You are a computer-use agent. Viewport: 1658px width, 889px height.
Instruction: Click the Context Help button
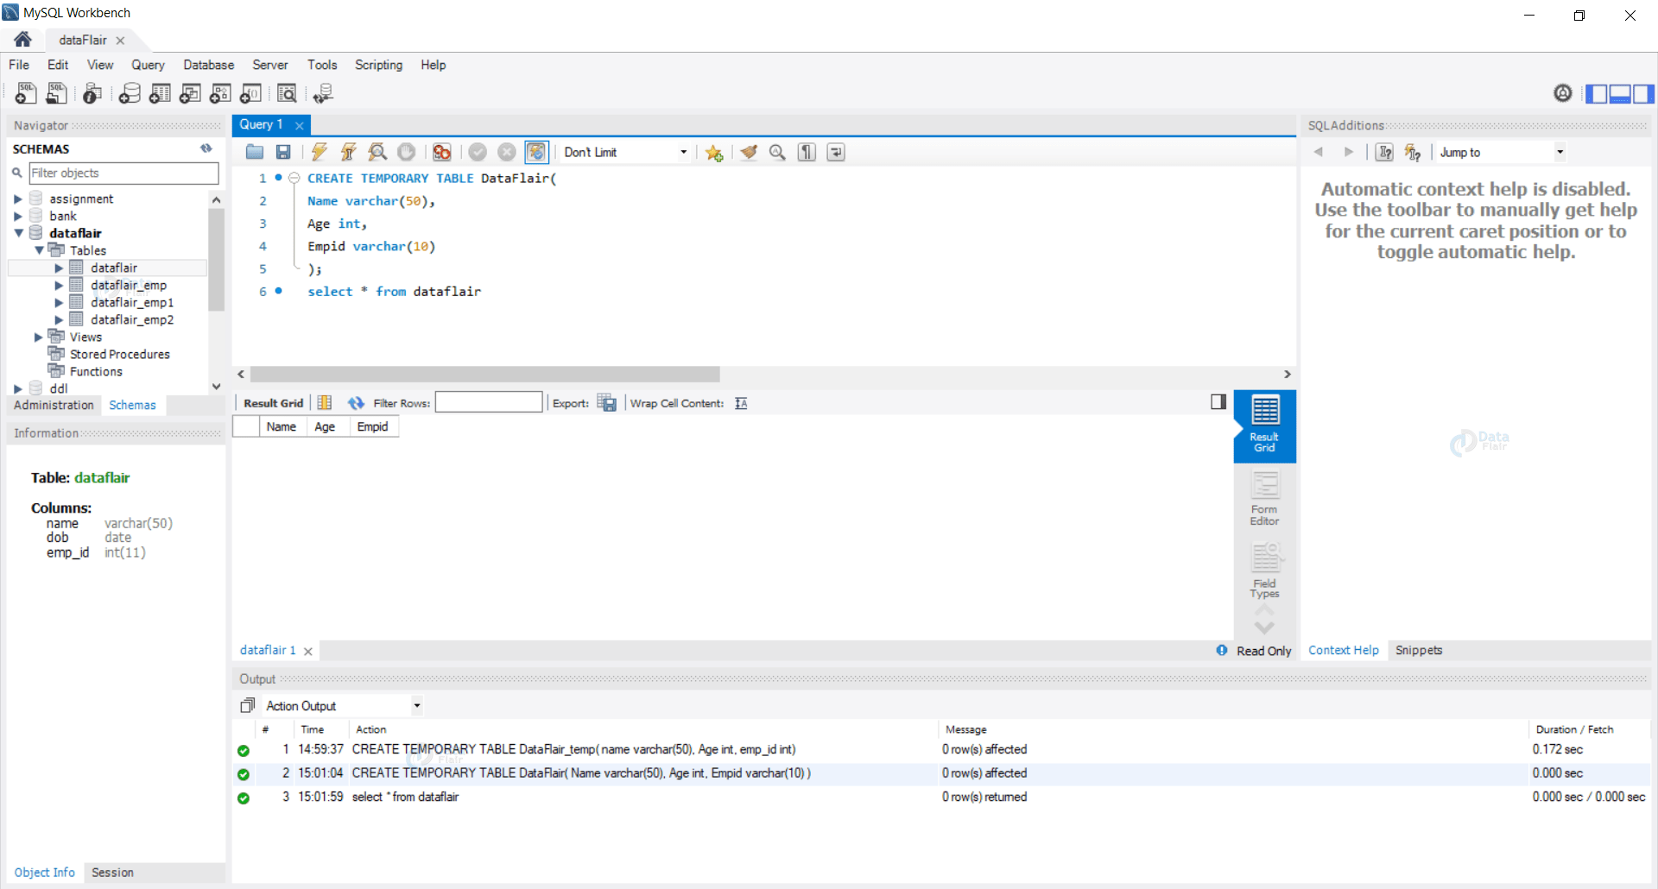pos(1344,650)
